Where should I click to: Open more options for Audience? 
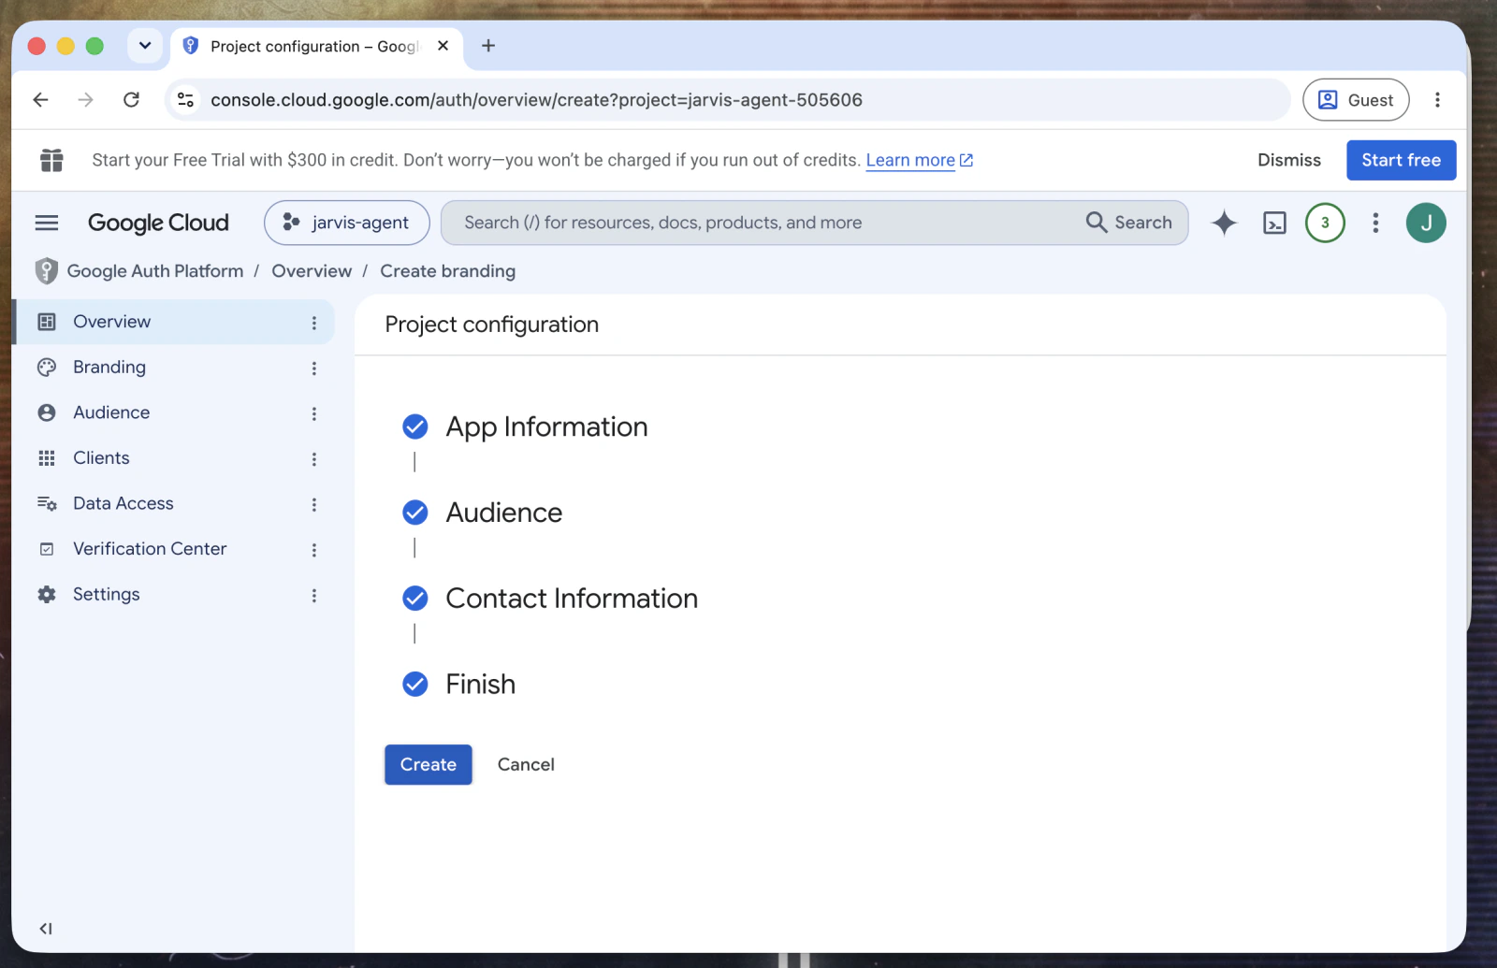tap(314, 413)
